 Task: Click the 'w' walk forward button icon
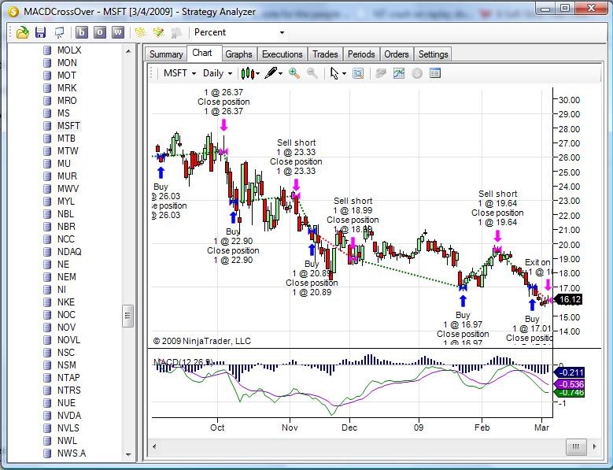[x=118, y=32]
